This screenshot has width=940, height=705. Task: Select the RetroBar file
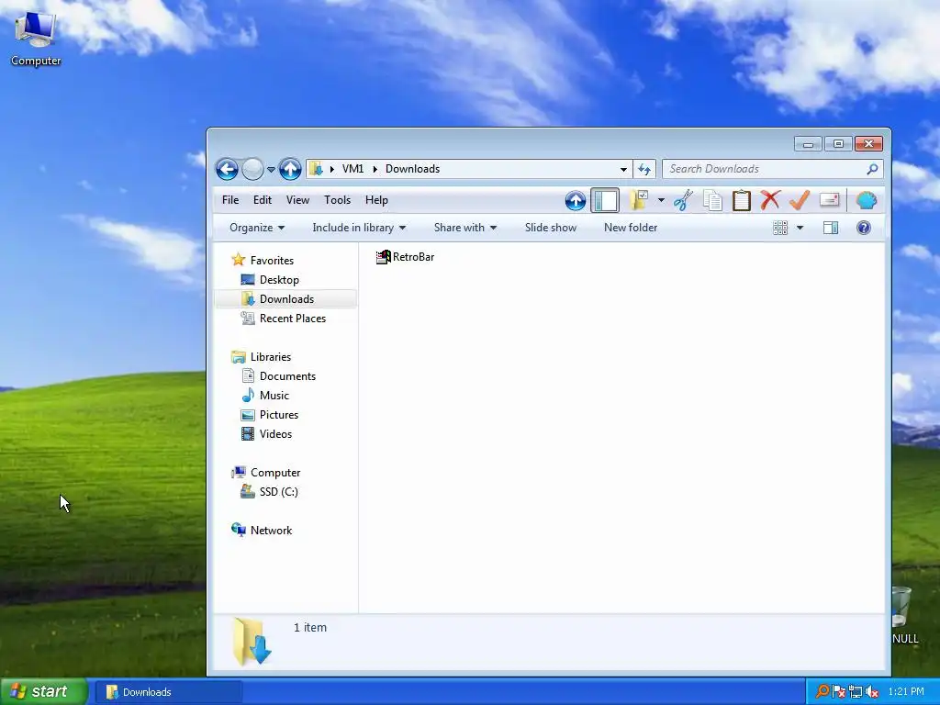(x=405, y=257)
